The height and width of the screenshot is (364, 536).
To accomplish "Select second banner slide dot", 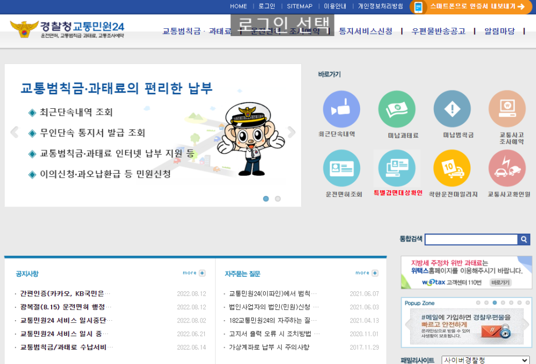I will tap(277, 199).
